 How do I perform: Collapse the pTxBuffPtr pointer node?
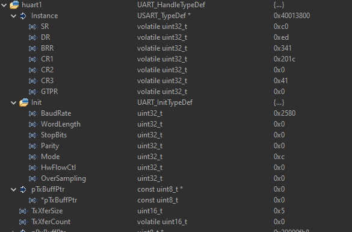click(x=13, y=189)
